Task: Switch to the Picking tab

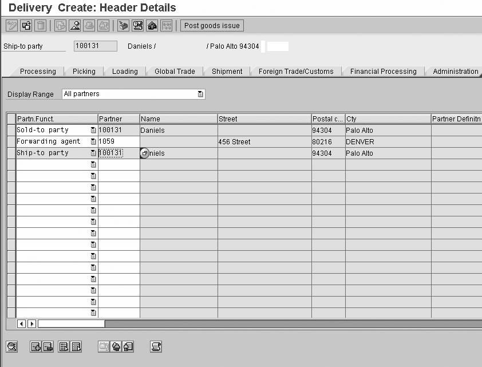Action: [x=84, y=72]
